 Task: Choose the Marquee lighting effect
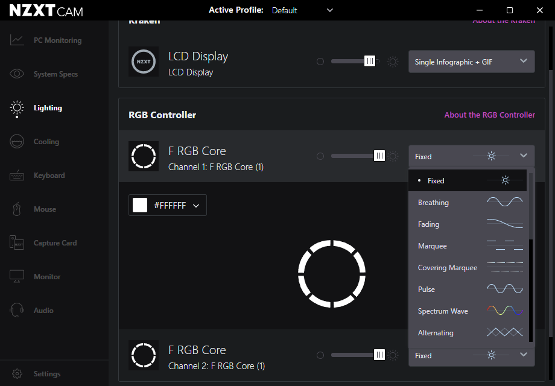click(x=468, y=246)
